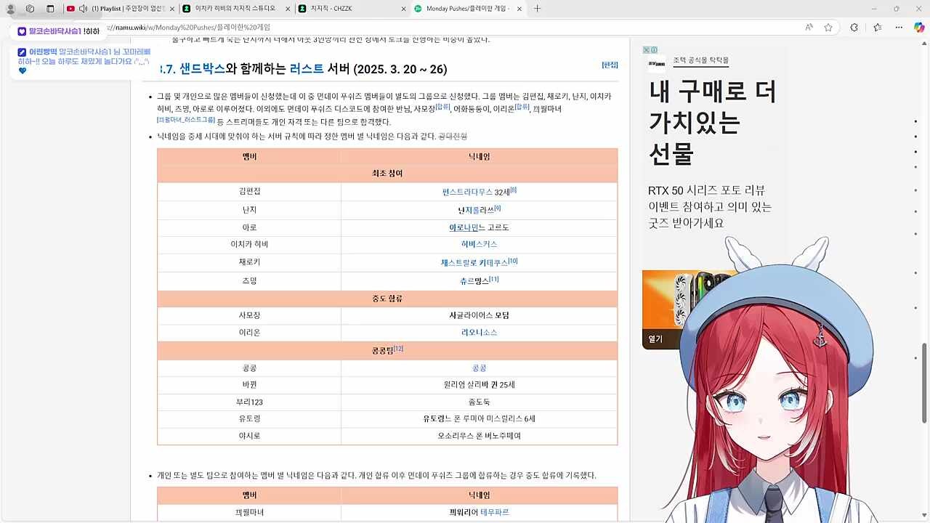The height and width of the screenshot is (523, 930).
Task: Open the Favorites list icon
Action: [877, 28]
